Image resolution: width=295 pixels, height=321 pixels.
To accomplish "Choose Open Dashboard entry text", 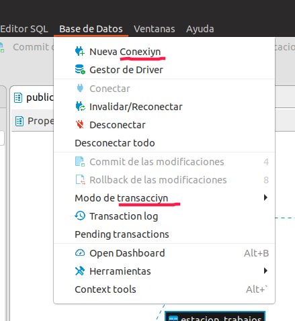I will coord(127,253).
